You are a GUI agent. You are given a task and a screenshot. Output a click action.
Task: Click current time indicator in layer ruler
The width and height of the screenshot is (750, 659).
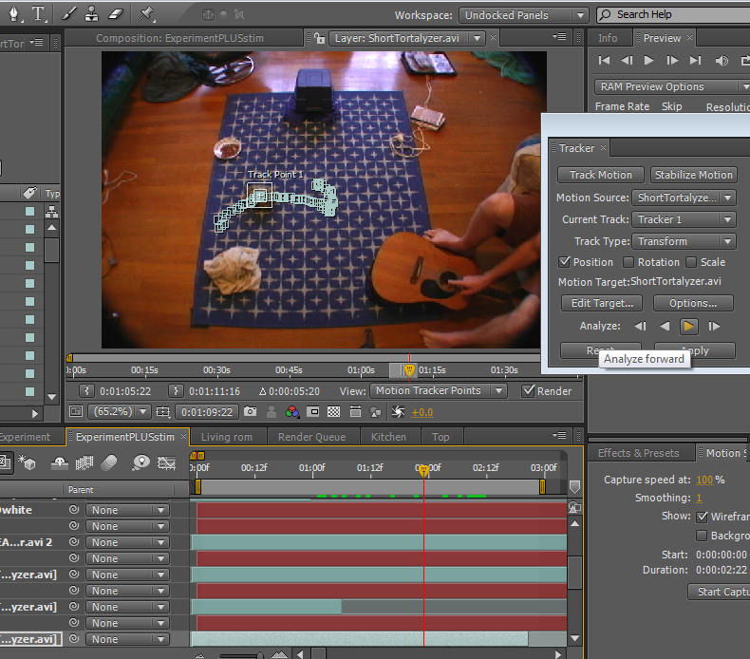[409, 370]
